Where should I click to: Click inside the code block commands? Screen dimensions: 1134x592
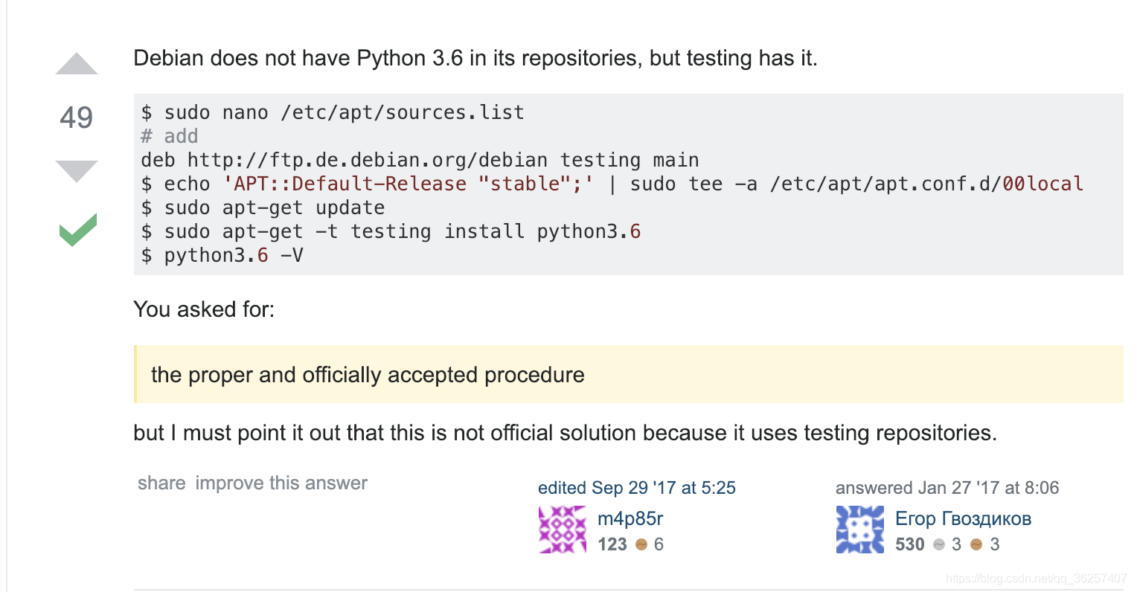click(x=628, y=184)
